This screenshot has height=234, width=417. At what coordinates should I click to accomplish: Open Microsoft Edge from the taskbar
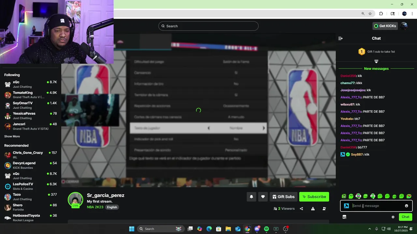(209, 229)
